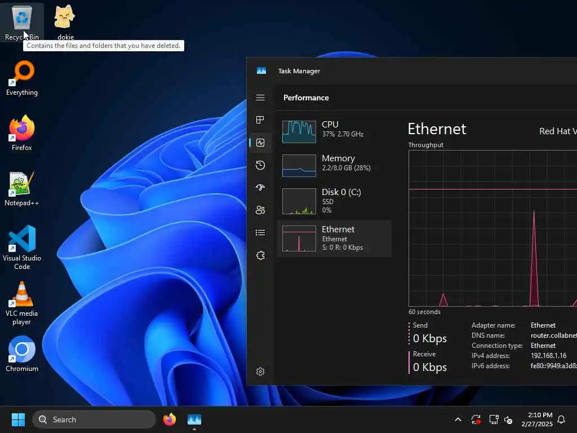
Task: Click the Task Manager taskbar icon
Action: (194, 419)
